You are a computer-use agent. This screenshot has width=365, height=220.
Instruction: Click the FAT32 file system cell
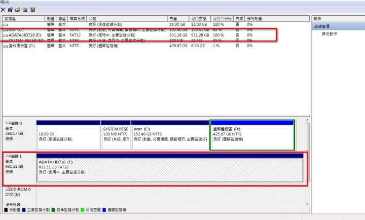(75, 35)
